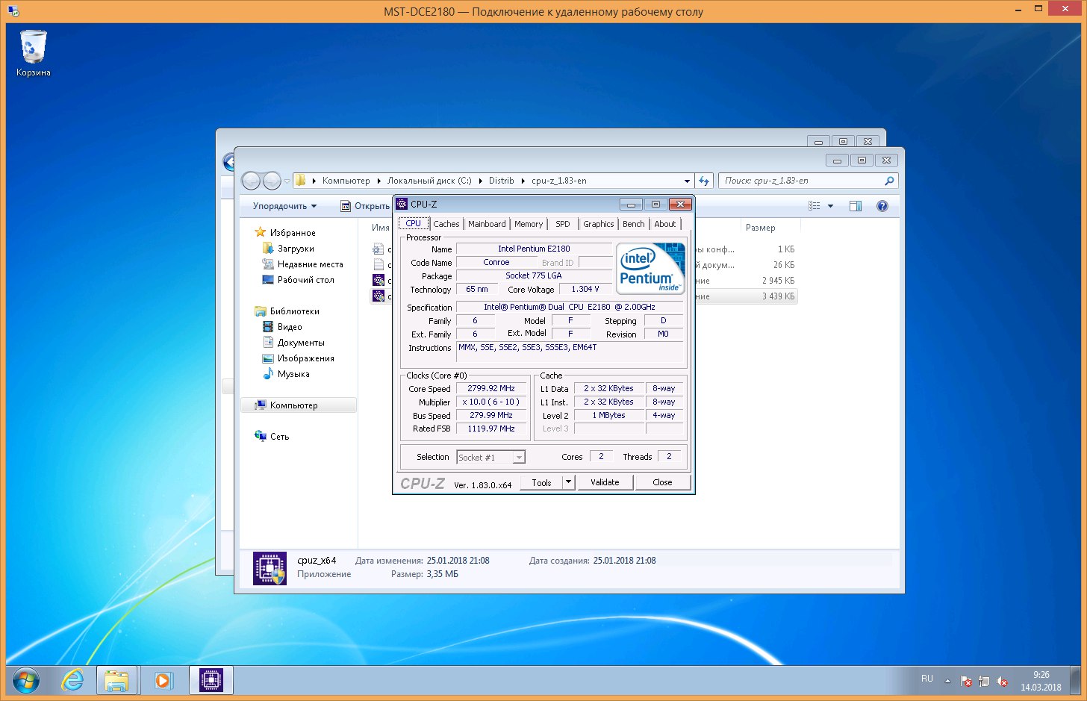This screenshot has height=701, width=1087.
Task: Switch to the SPD tab
Action: pos(563,224)
